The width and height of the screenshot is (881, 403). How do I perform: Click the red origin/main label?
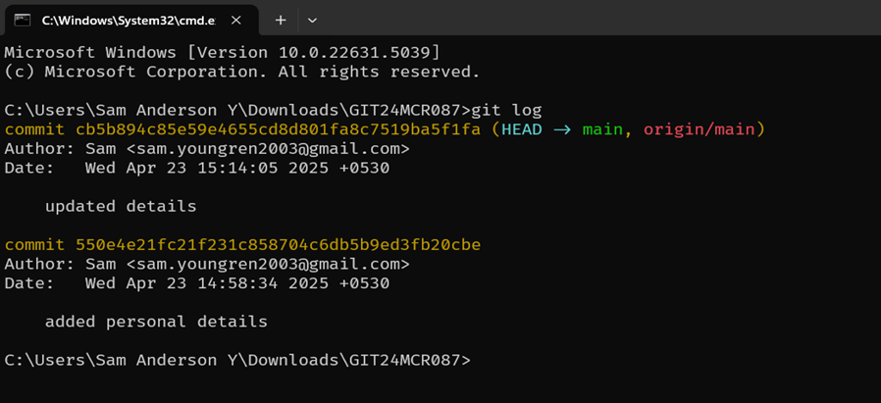700,130
